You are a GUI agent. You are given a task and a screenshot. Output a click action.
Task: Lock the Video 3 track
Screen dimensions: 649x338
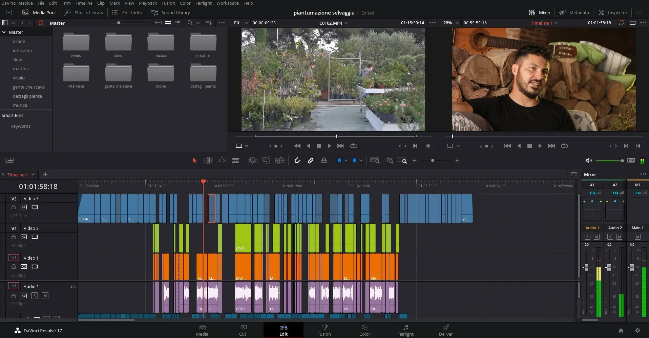[14, 207]
